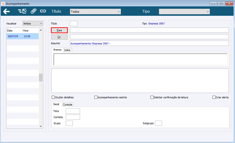
Task: Open the Controle tab
Action: (68, 104)
